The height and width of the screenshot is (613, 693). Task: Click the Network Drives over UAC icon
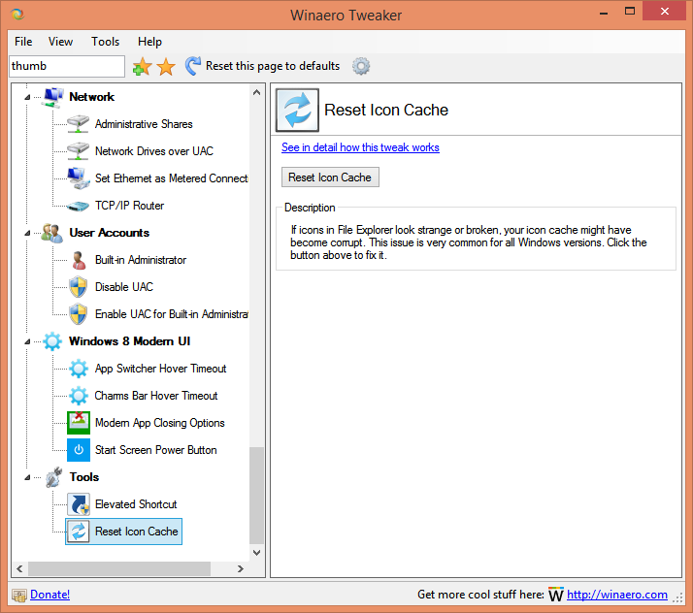click(79, 151)
